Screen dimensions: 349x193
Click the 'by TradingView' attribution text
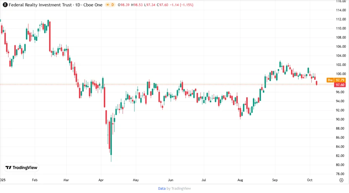click(x=178, y=188)
